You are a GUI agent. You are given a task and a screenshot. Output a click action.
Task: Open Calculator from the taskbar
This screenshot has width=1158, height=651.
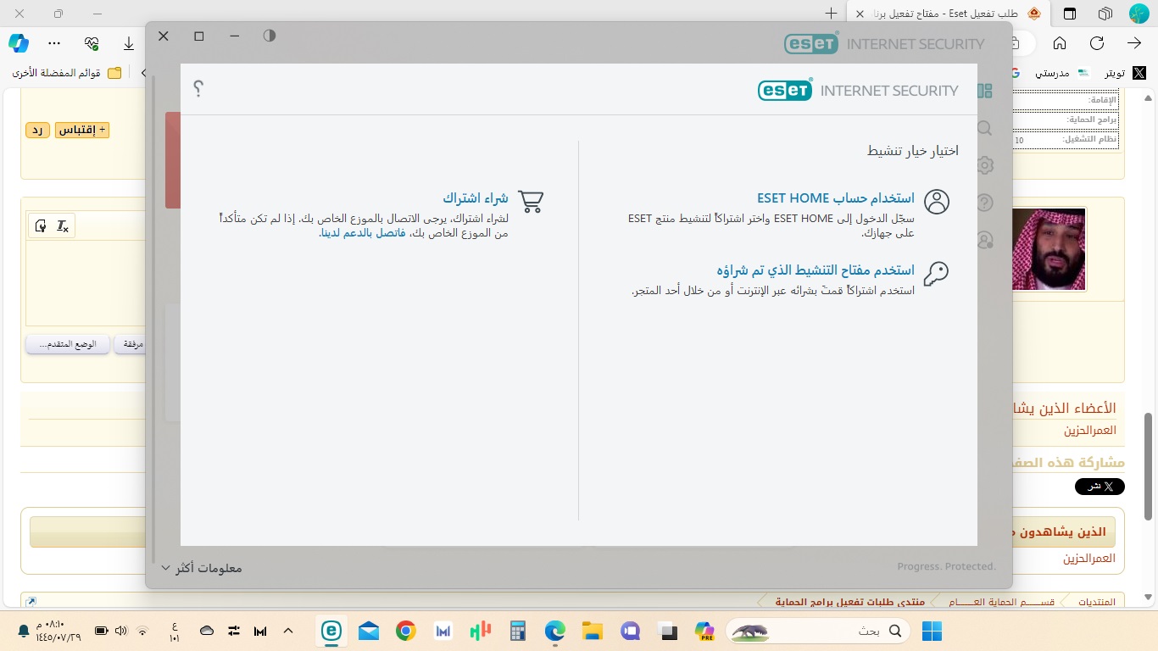tap(518, 631)
